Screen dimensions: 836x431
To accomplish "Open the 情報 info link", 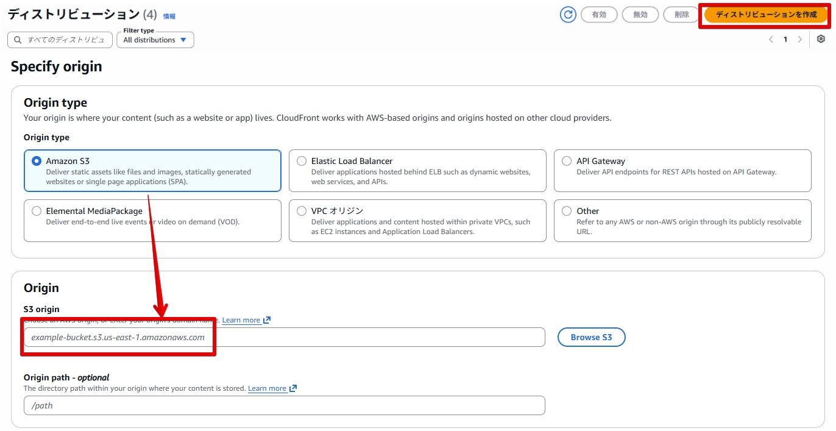I will [x=169, y=16].
